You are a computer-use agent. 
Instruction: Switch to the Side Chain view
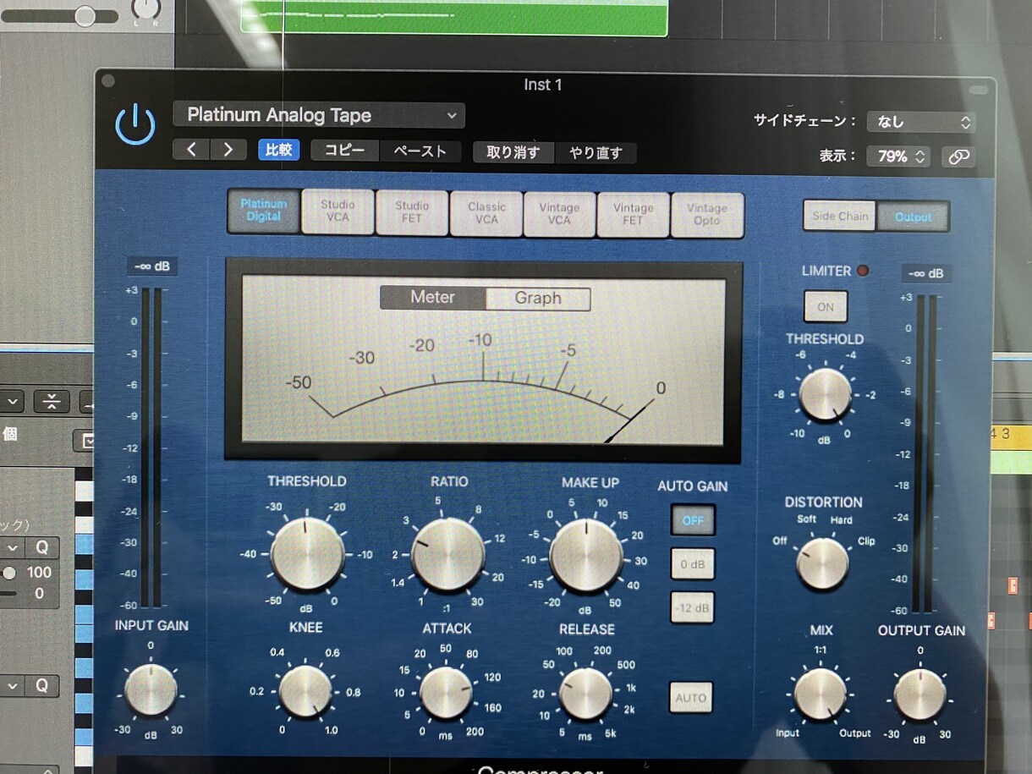coord(840,216)
